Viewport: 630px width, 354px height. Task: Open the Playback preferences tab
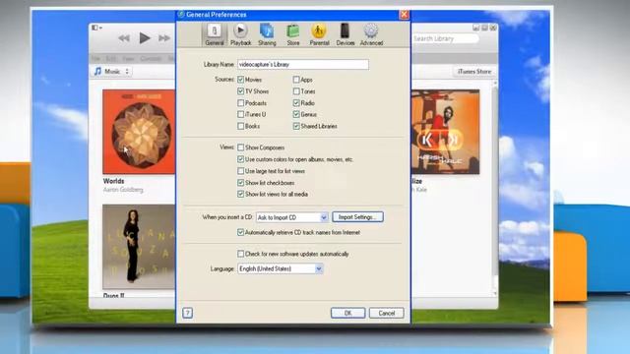tap(240, 34)
